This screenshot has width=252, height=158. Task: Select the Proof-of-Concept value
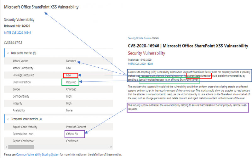[76, 127]
